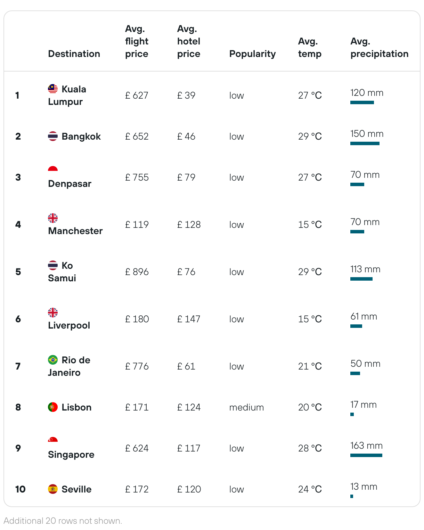Open the Bangkok destination name
424x530 pixels.
click(x=81, y=136)
